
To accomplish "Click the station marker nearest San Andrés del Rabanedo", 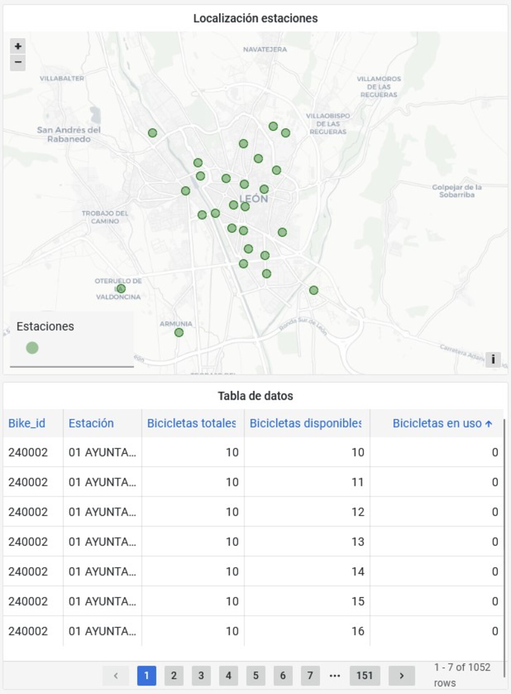I will pyautogui.click(x=153, y=133).
